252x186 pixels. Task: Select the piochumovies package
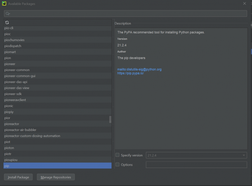click(x=57, y=40)
